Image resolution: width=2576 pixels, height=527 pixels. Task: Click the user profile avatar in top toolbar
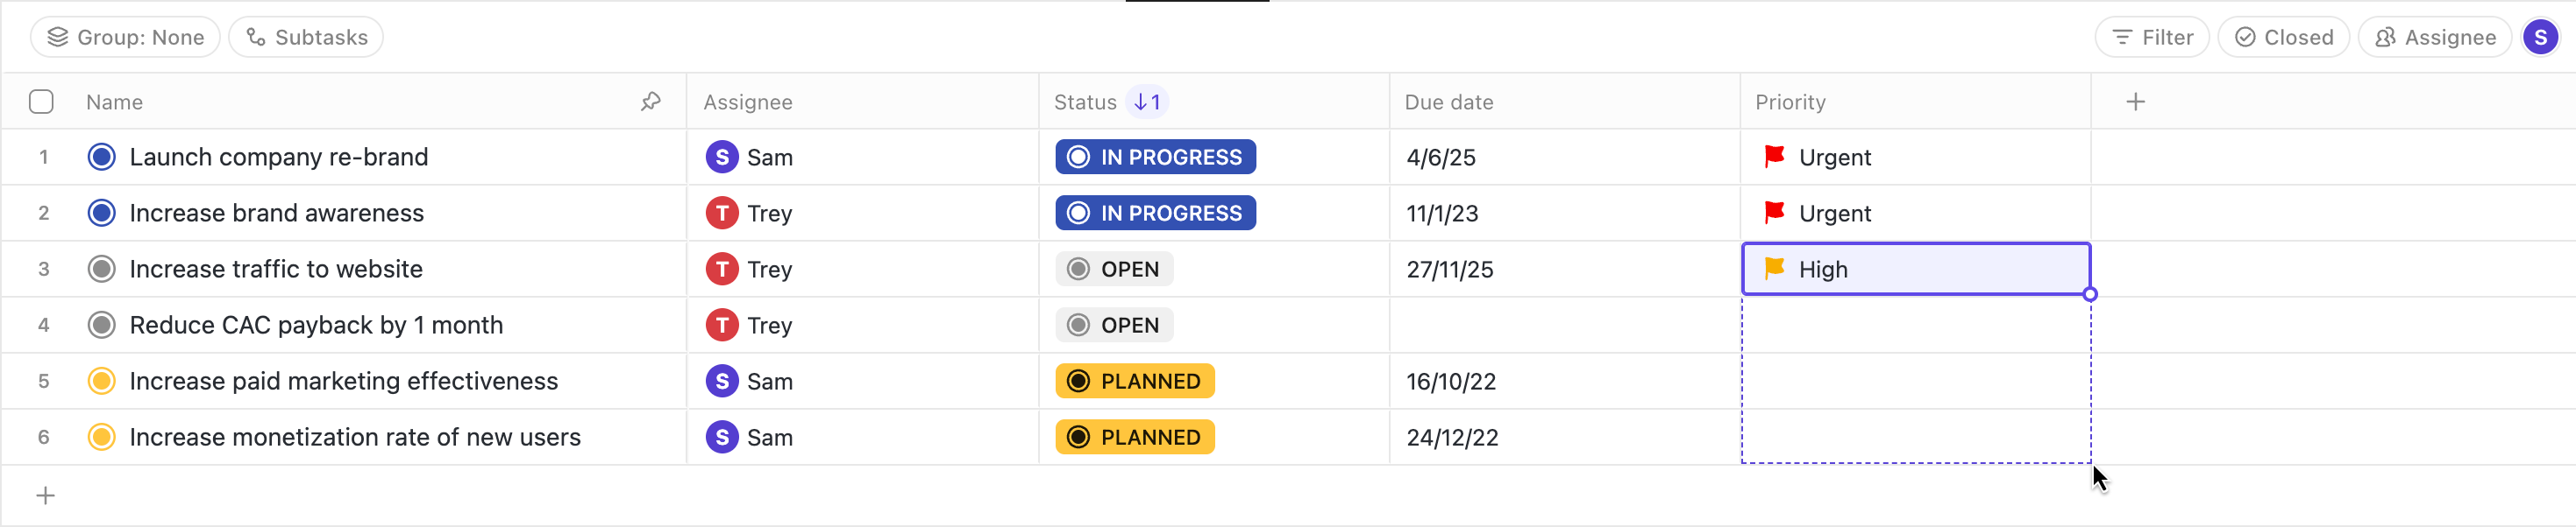click(2540, 38)
